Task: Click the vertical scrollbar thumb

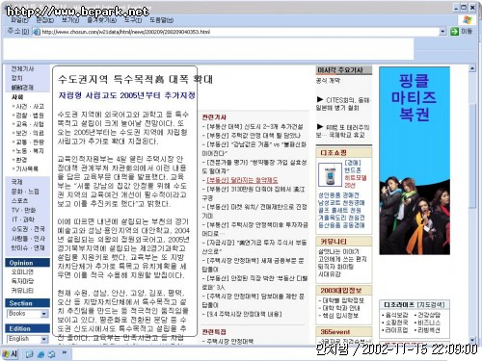Action: [x=472, y=156]
